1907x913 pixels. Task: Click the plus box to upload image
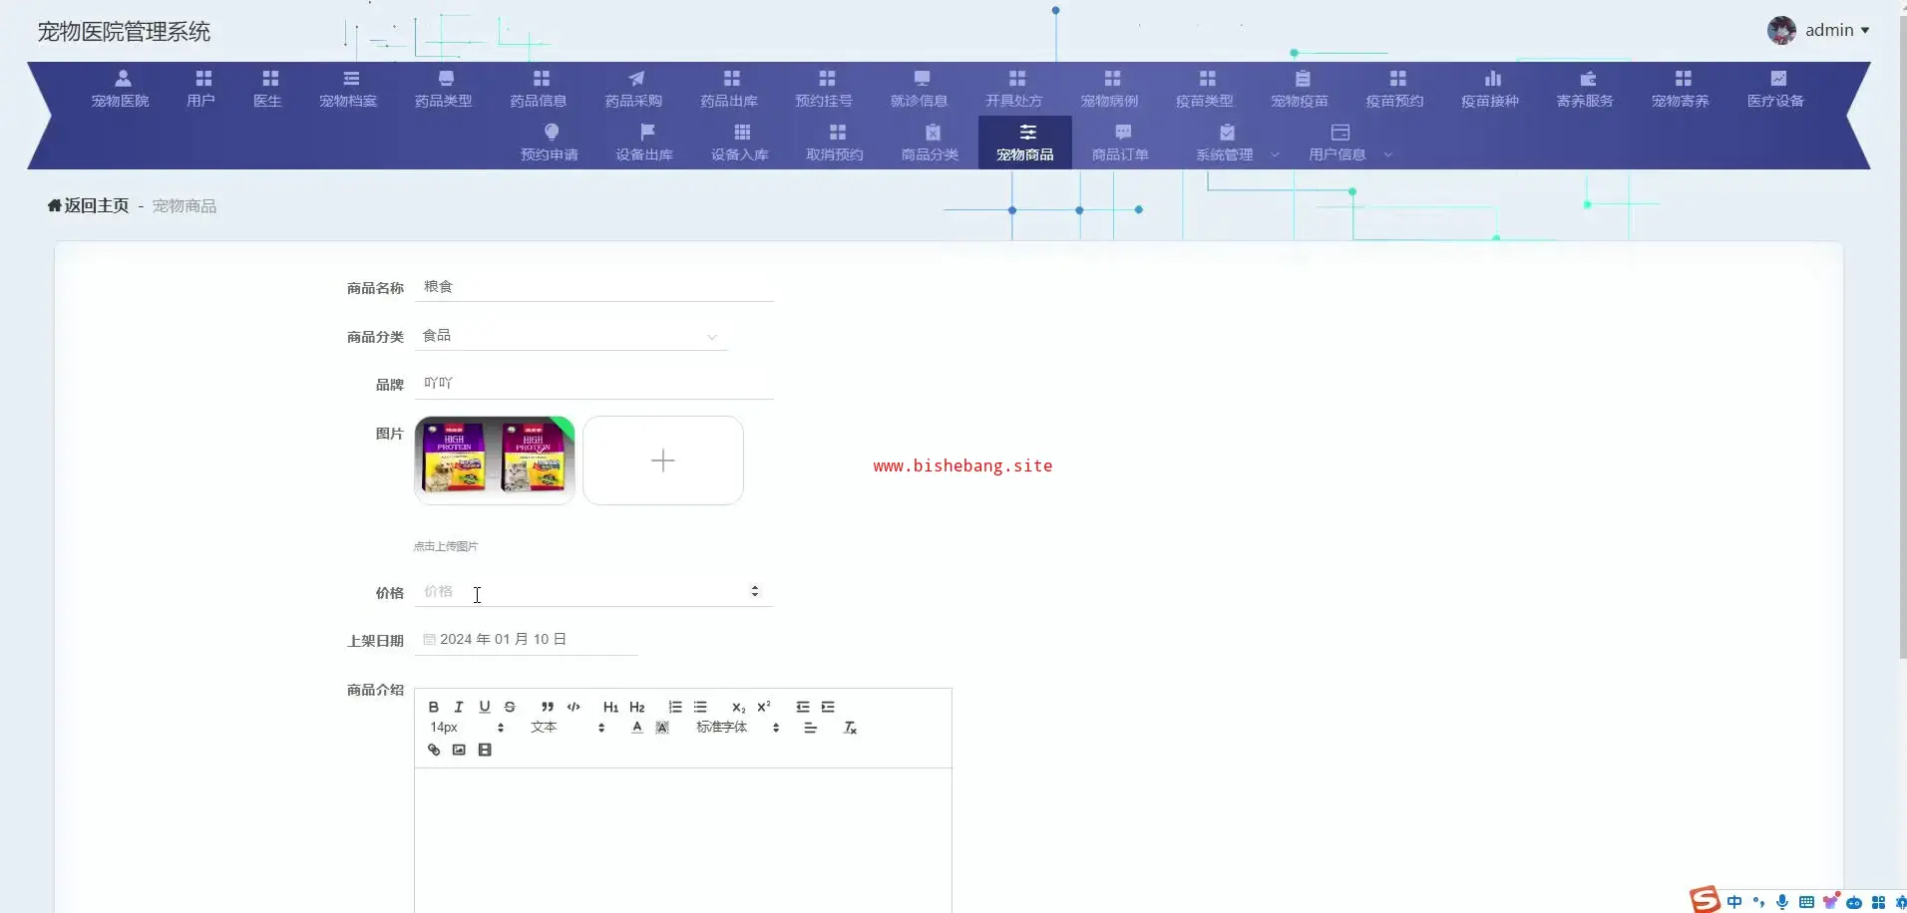[663, 460]
